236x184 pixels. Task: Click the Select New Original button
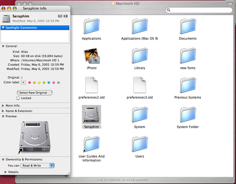35,93
